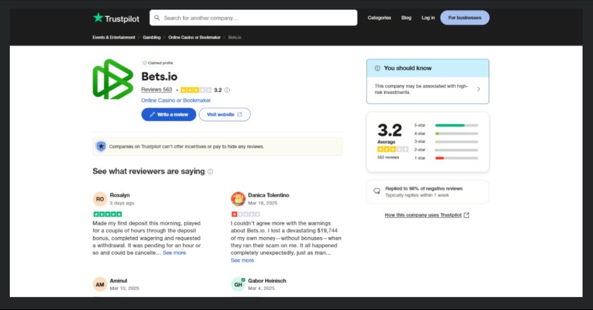Image resolution: width=593 pixels, height=310 pixels.
Task: Filter reviews by 1-star rating bar
Action: (x=456, y=158)
